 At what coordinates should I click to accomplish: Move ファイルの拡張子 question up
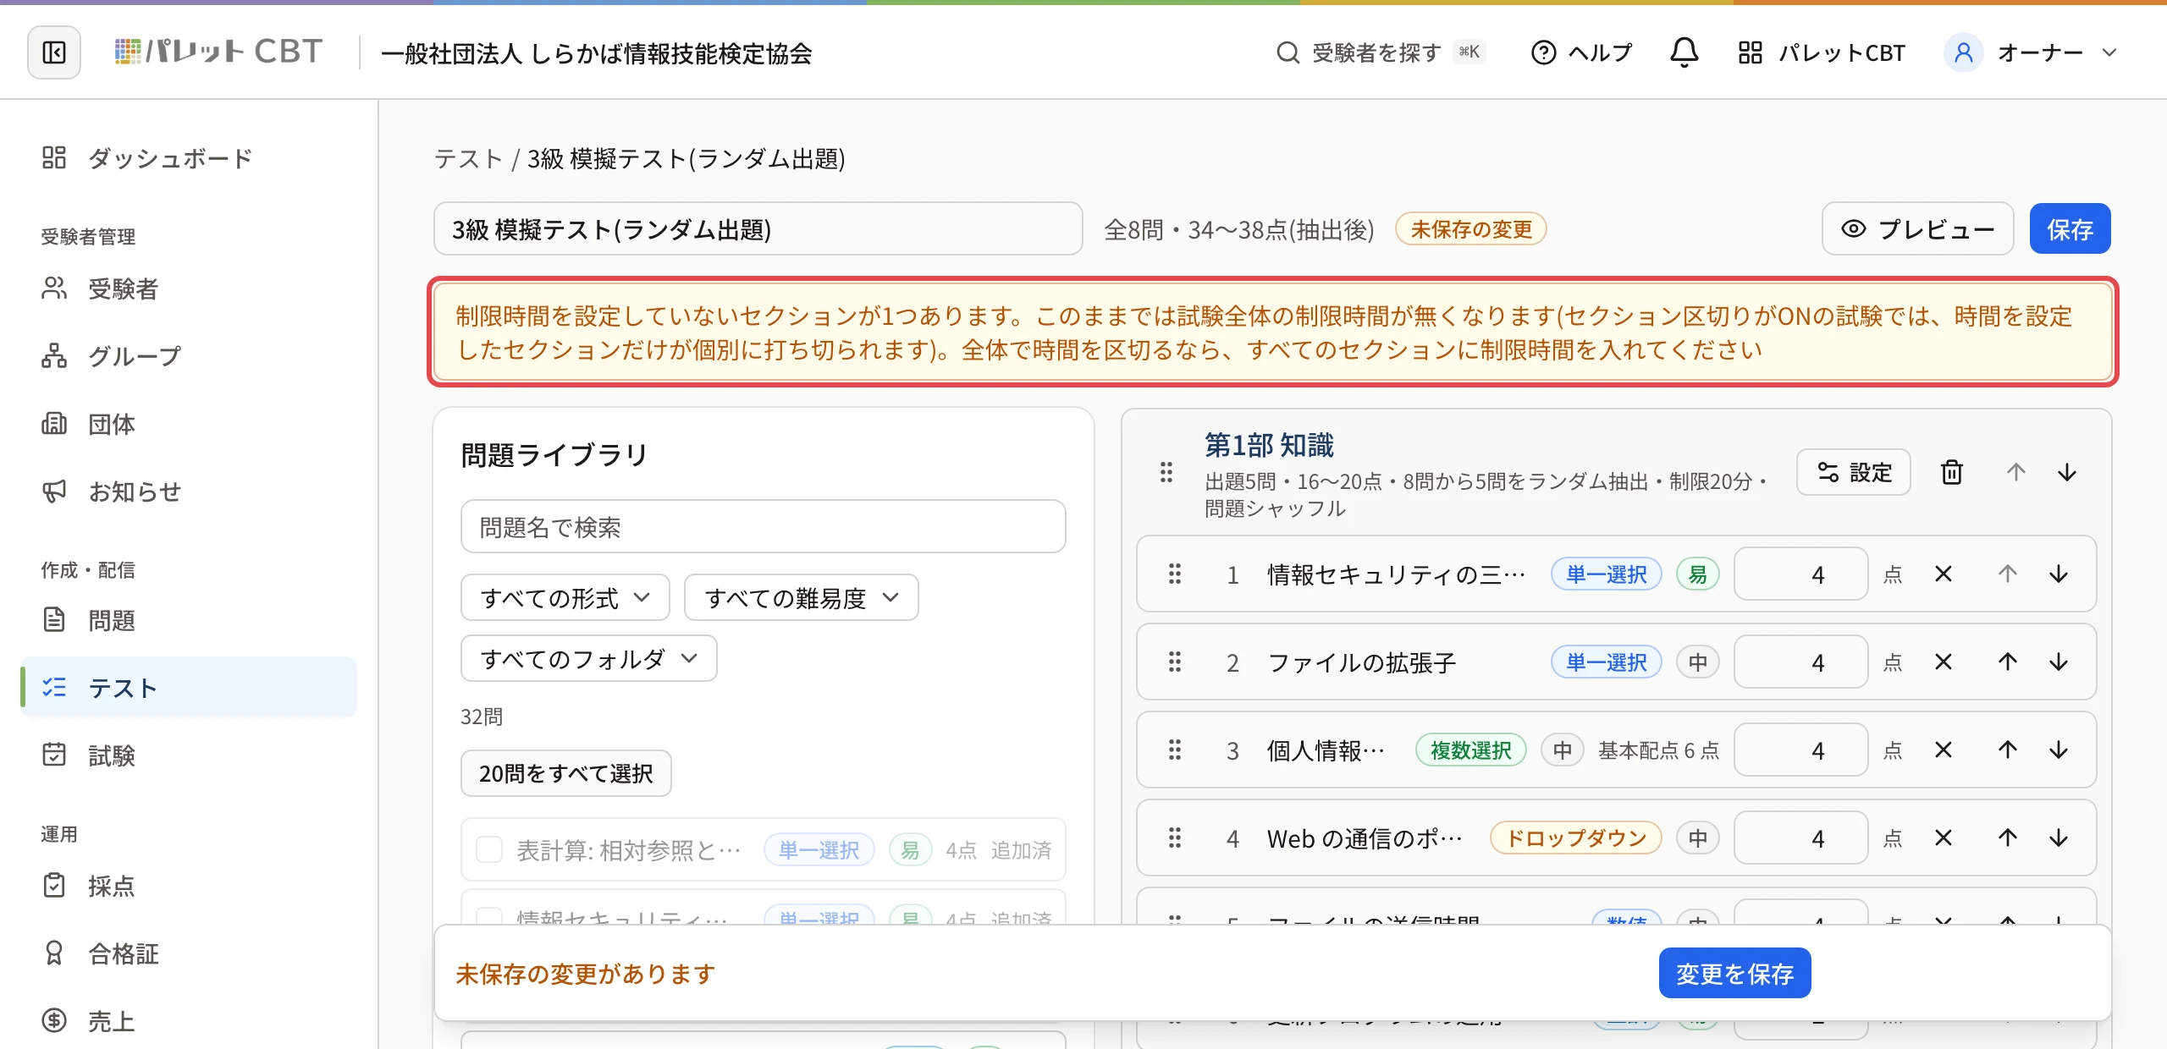pyautogui.click(x=2007, y=662)
